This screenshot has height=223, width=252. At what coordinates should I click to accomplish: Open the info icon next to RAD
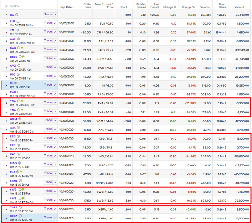(19, 92)
